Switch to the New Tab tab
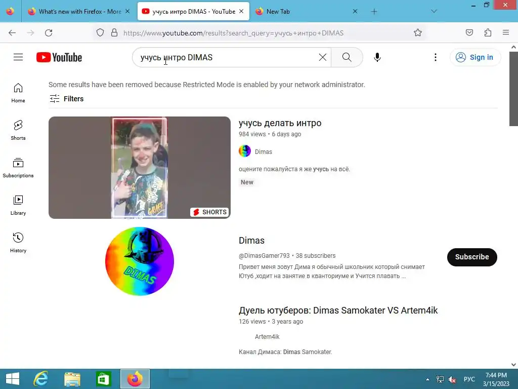Viewport: 518px width, 389px height. tap(307, 12)
